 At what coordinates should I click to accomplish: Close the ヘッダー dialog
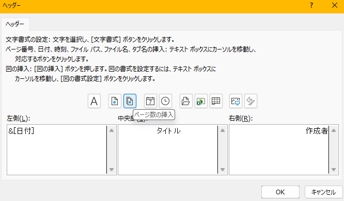point(335,6)
